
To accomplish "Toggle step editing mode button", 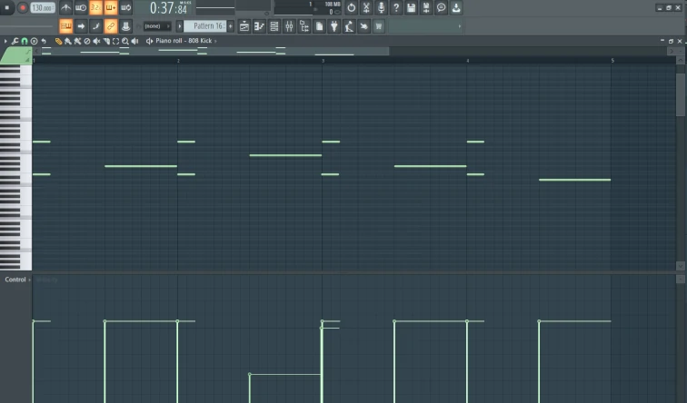I will point(95,26).
